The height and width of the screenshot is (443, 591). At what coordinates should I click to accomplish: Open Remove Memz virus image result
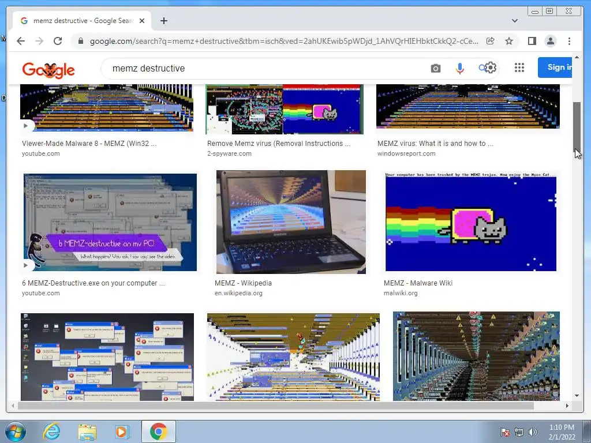pyautogui.click(x=285, y=109)
